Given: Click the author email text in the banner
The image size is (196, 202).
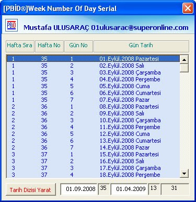Looking at the screenshot, I should click(140, 28).
